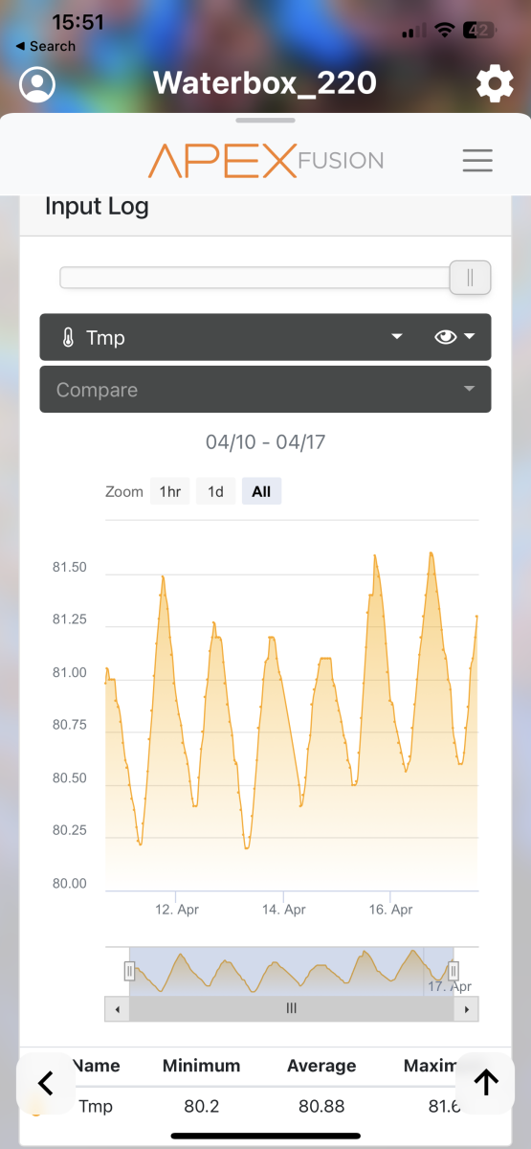Select the 1d zoom option
The image size is (531, 1149).
(x=216, y=492)
